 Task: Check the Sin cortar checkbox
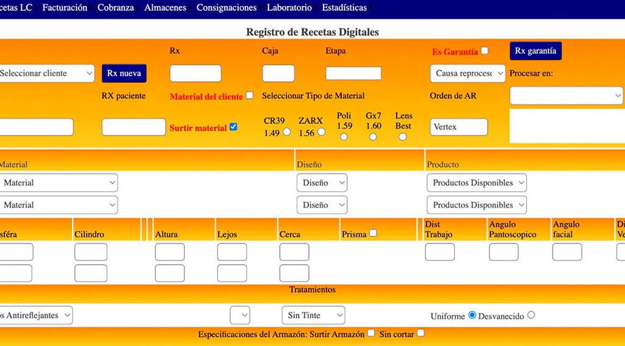[x=421, y=334]
